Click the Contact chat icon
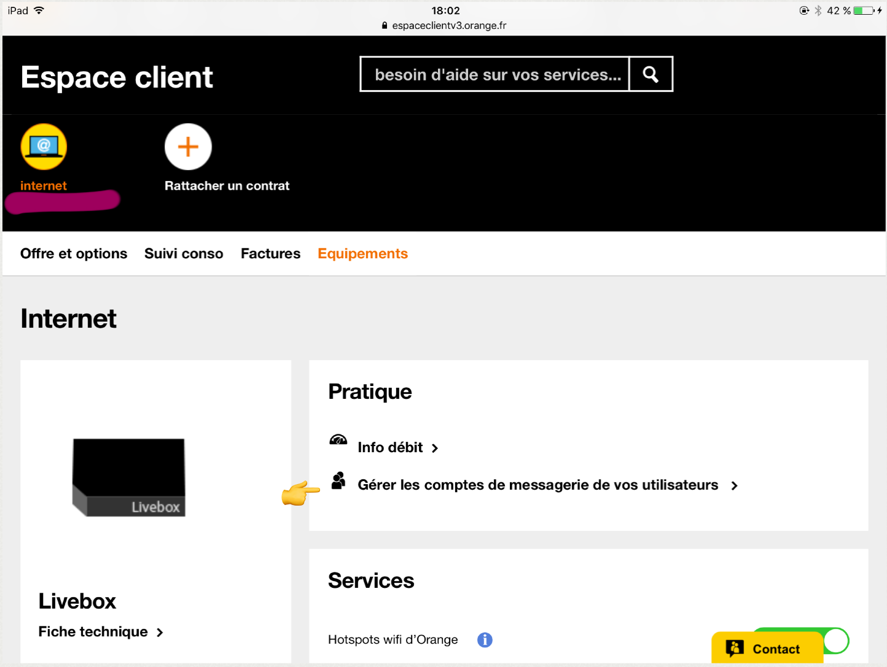This screenshot has width=887, height=667. (x=735, y=648)
